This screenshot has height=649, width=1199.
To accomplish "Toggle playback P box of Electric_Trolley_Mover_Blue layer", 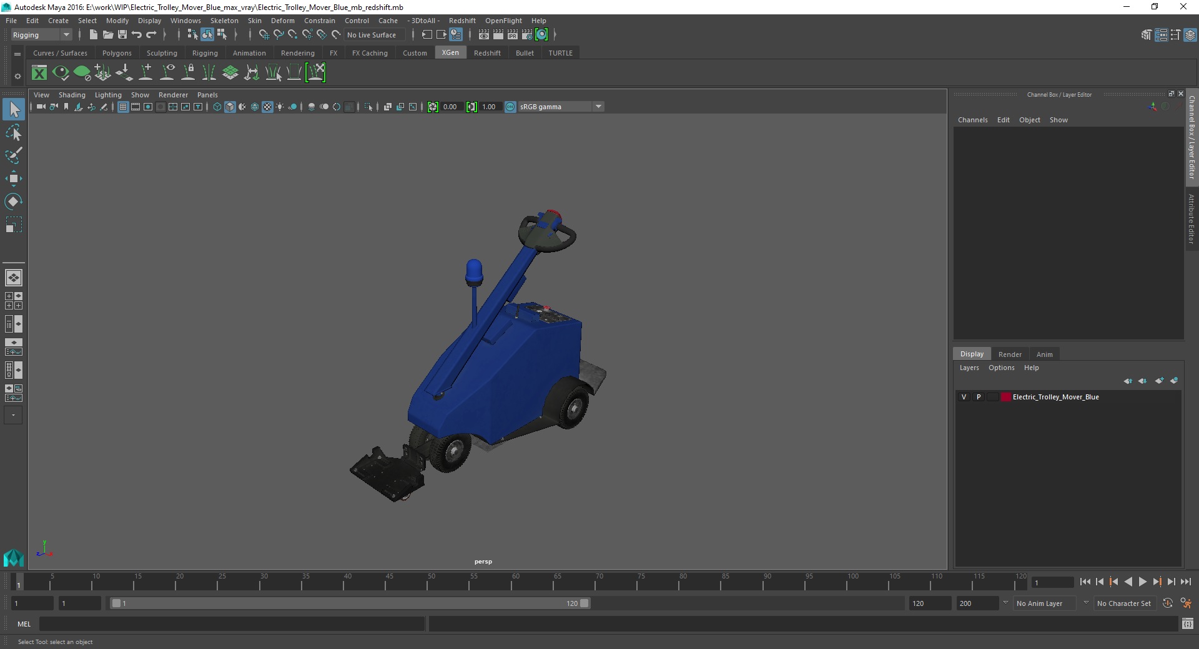I will click(x=979, y=397).
